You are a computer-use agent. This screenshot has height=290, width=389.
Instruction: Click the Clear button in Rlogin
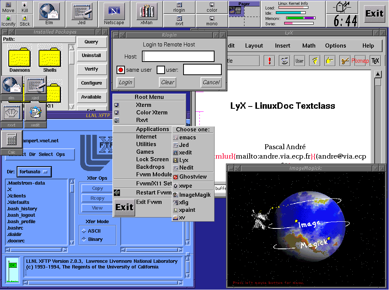click(x=168, y=82)
